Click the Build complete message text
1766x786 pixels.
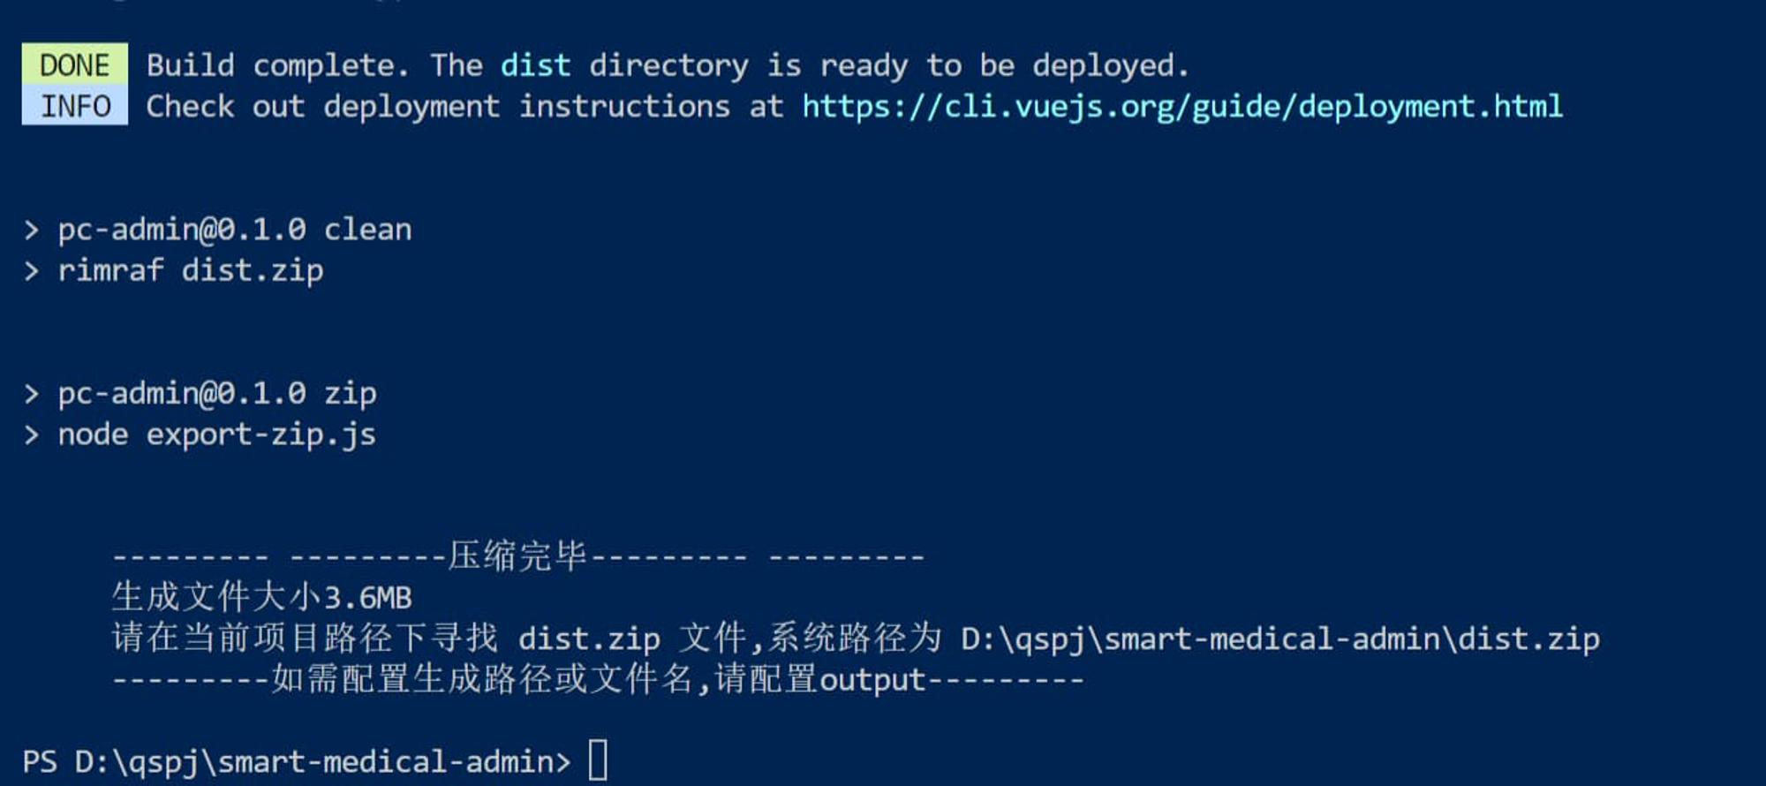coord(668,65)
